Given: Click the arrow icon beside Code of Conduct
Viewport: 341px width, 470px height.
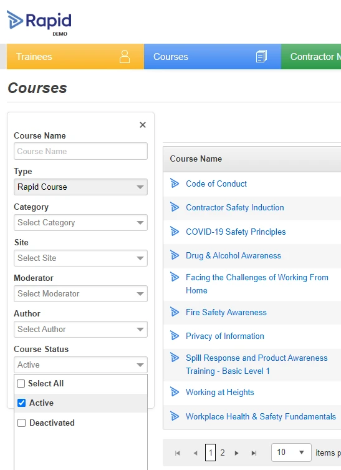Looking at the screenshot, I should pyautogui.click(x=175, y=183).
